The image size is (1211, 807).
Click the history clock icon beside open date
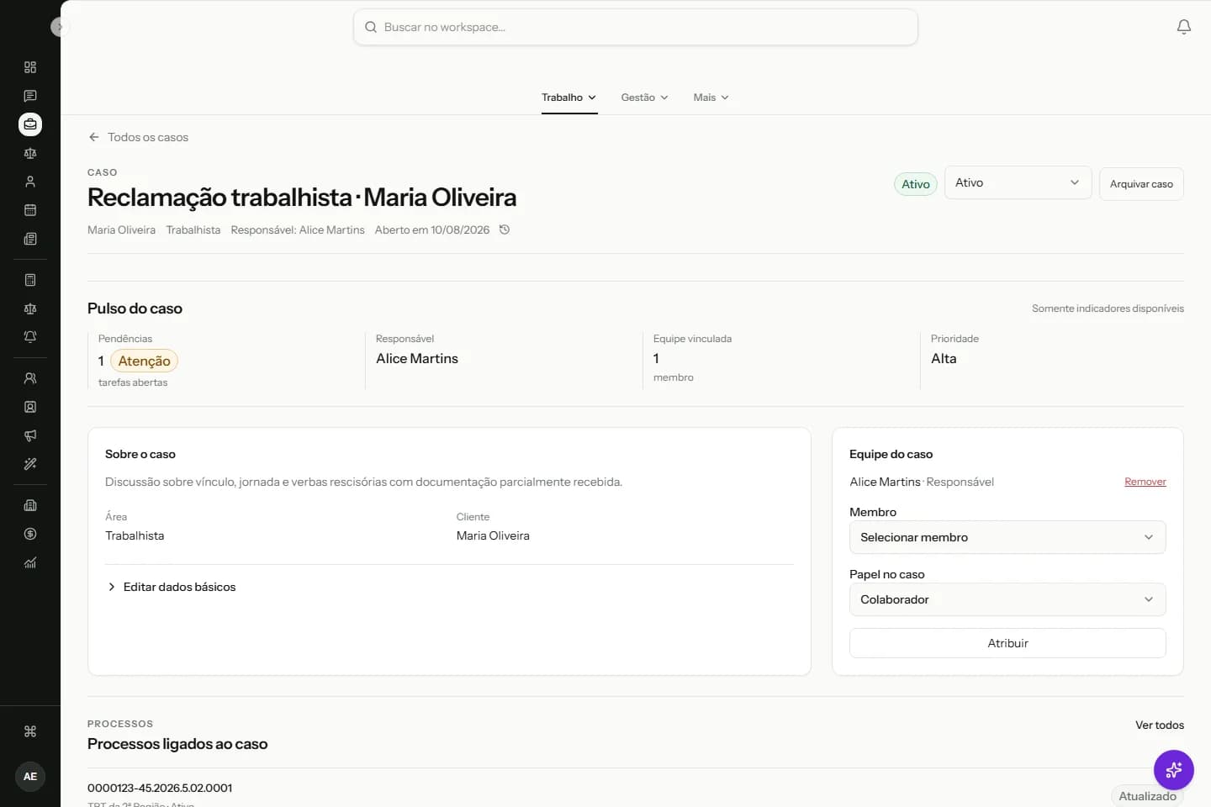tap(505, 229)
